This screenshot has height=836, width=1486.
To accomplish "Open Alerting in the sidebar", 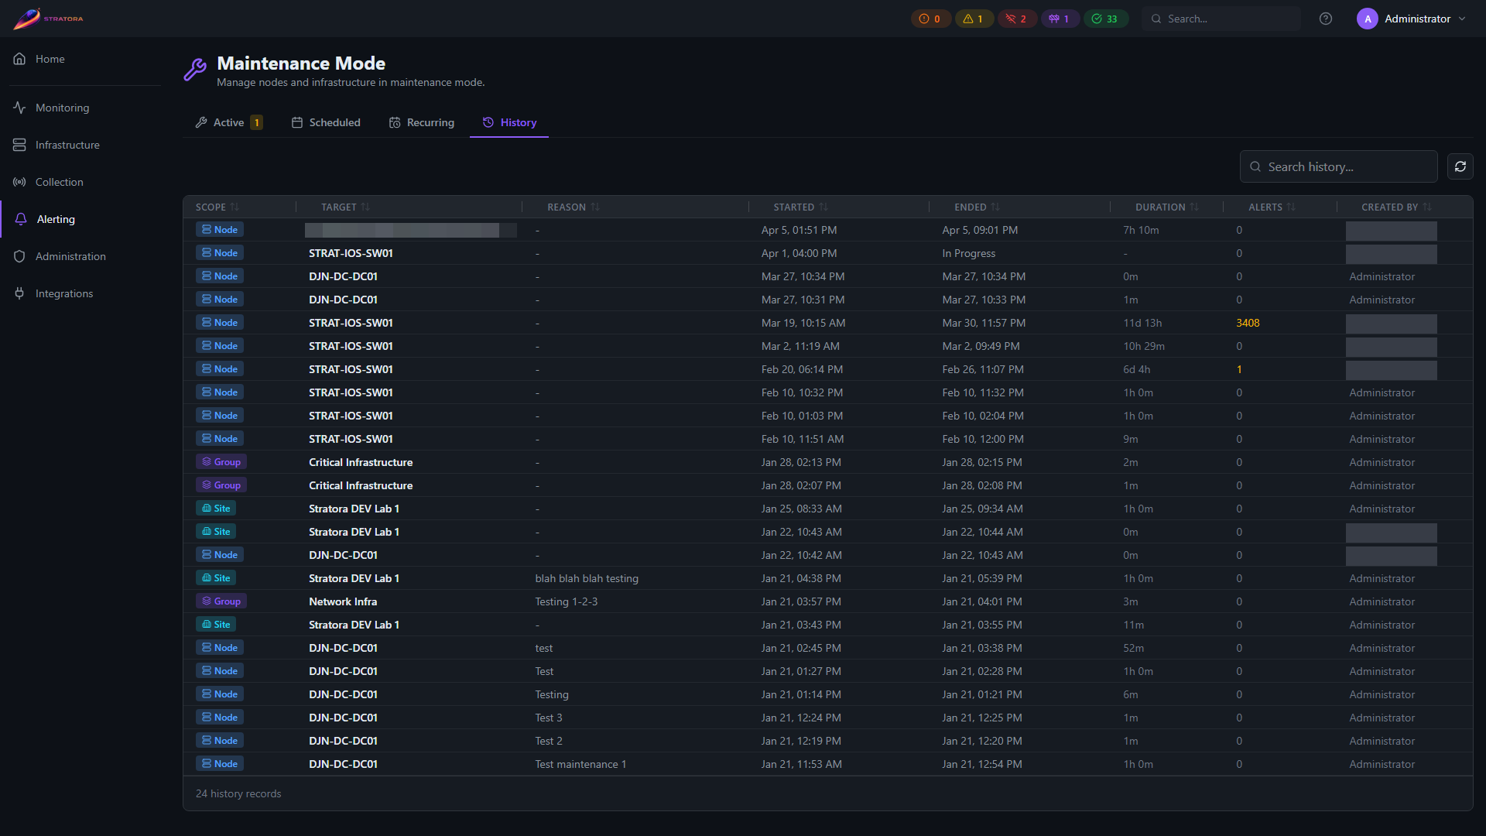I will [80, 219].
